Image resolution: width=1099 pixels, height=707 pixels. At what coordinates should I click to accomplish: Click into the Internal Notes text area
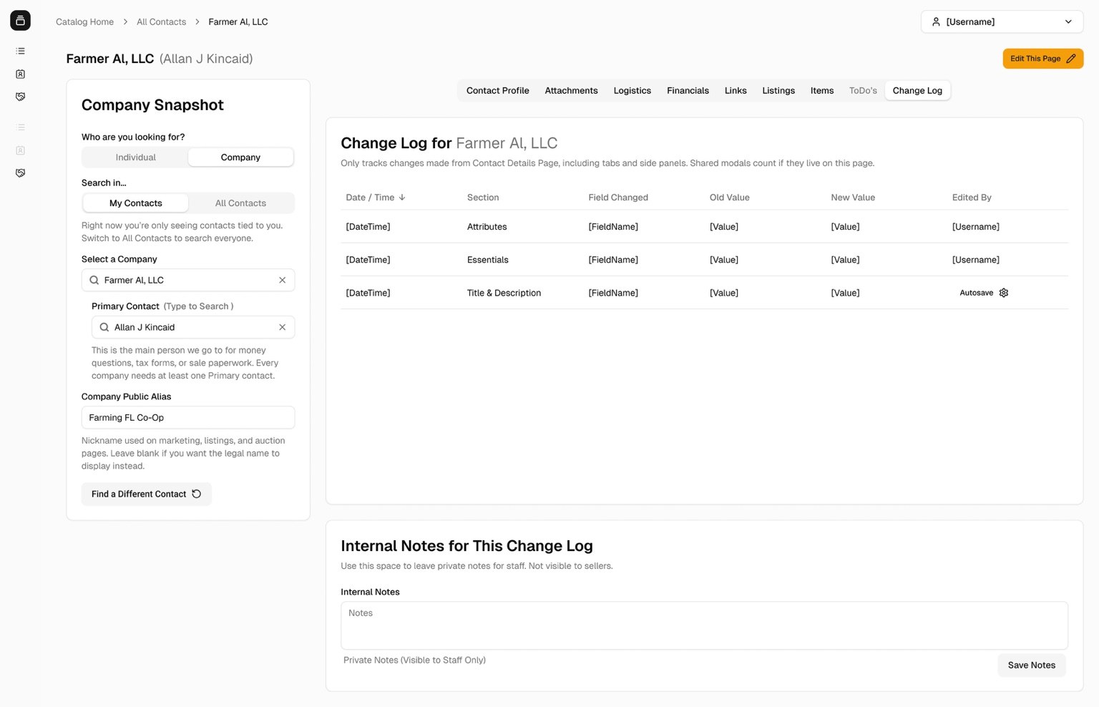click(703, 625)
